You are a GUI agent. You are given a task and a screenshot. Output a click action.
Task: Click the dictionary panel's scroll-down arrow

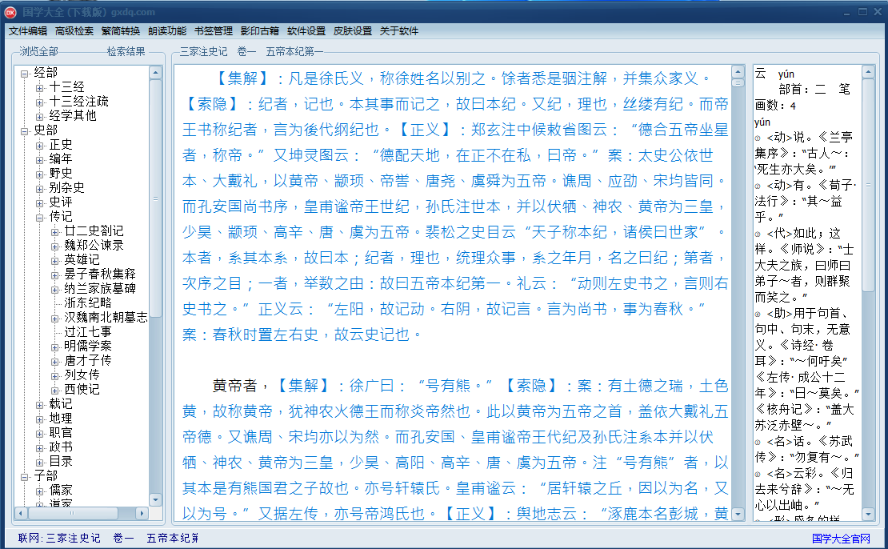coord(868,515)
